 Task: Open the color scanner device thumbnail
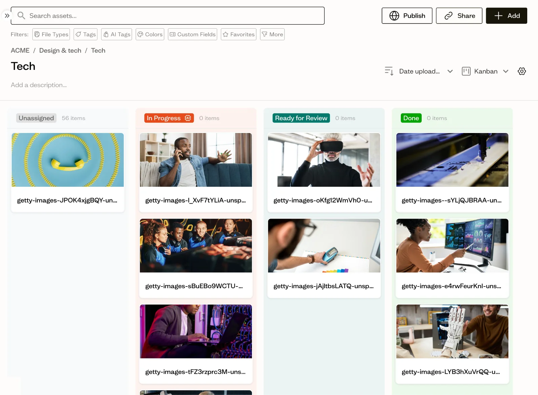point(324,246)
